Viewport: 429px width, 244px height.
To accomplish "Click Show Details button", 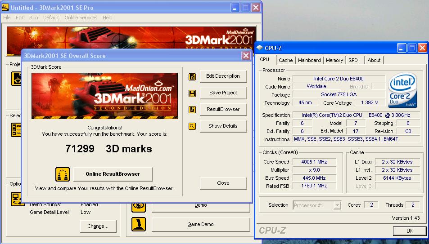I will (223, 126).
